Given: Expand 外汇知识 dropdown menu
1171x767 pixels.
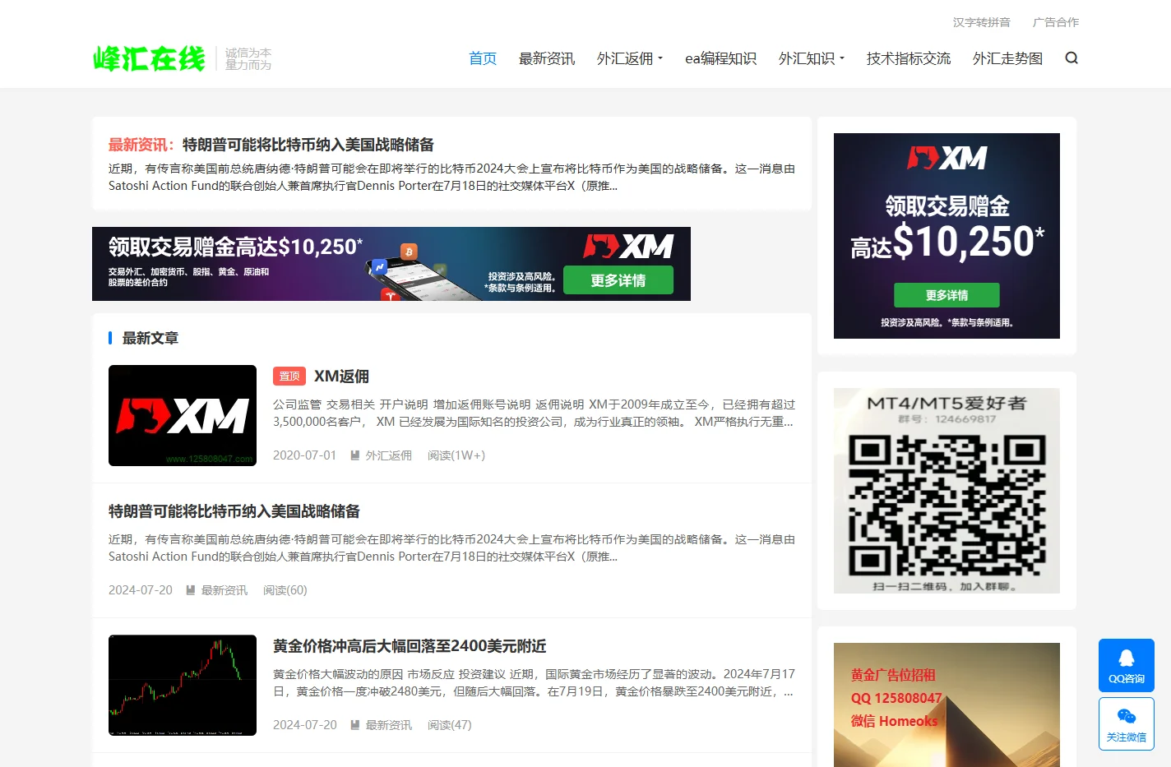Looking at the screenshot, I should (x=812, y=58).
